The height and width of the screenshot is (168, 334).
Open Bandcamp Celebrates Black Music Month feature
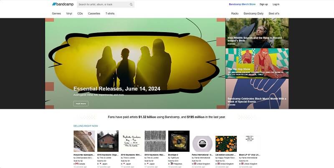pyautogui.click(x=257, y=94)
